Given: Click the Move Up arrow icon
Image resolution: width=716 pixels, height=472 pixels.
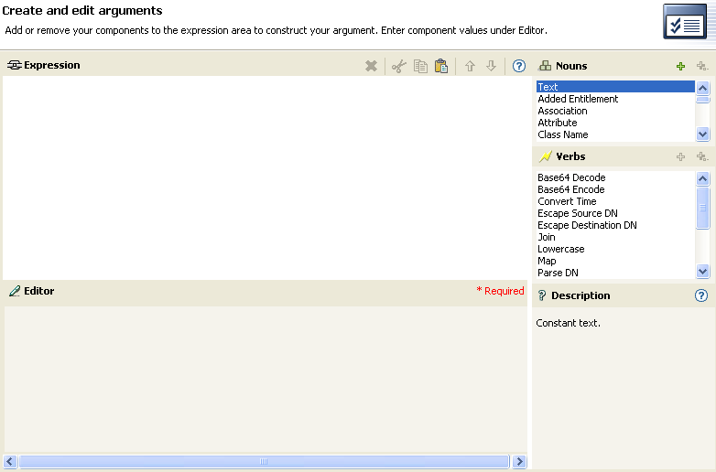Looking at the screenshot, I should point(470,66).
